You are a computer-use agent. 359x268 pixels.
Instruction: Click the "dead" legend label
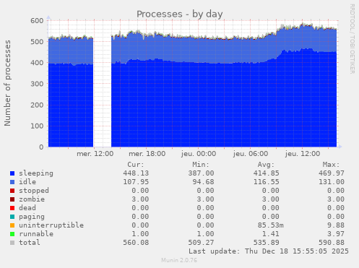click(27, 208)
